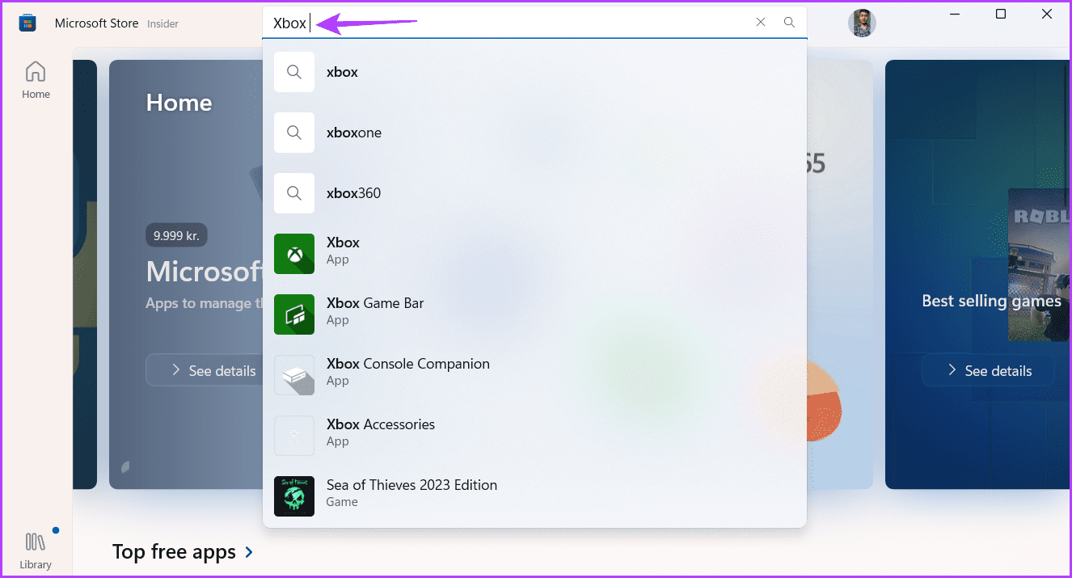
Task: Choose Xbox Game Bar from results
Action: 534,314
